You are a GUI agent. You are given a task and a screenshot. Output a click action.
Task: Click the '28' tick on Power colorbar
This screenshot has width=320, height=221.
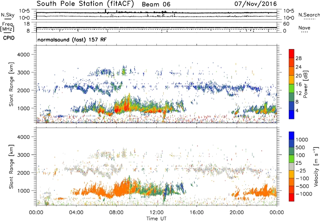coord(298,58)
